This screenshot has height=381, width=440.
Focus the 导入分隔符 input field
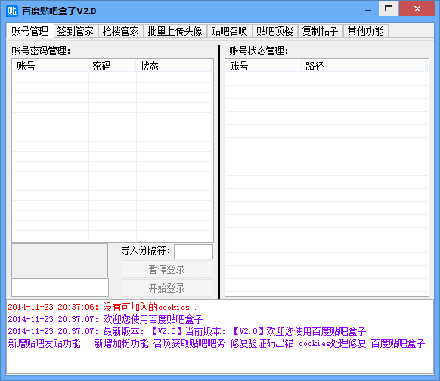tap(194, 252)
